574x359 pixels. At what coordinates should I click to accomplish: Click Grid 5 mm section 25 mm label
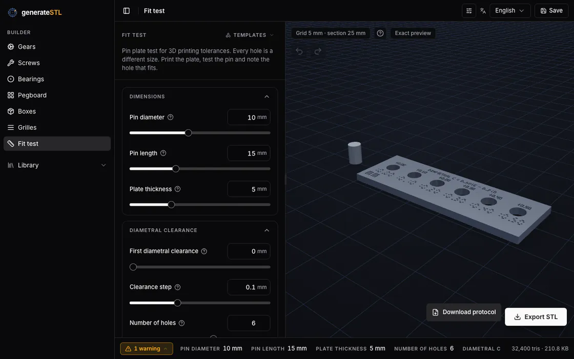(x=331, y=33)
